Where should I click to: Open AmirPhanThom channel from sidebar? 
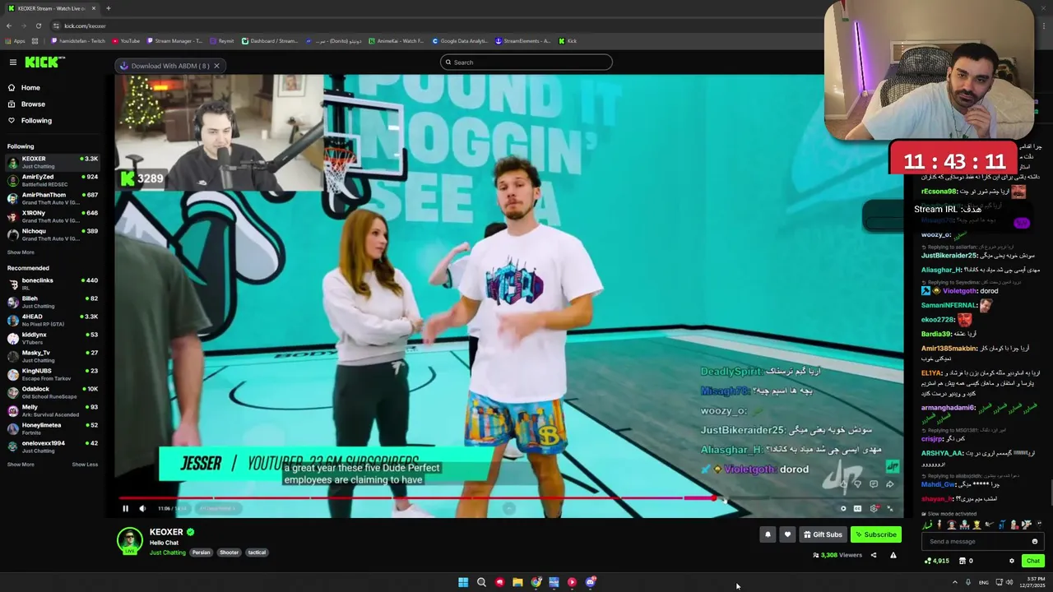click(53, 198)
